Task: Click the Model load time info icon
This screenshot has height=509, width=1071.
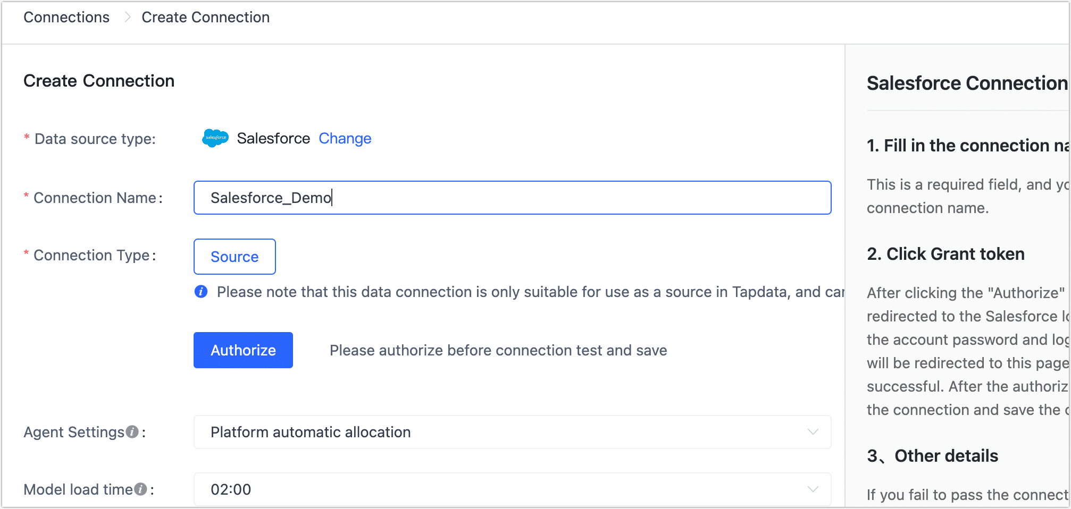Action: [x=140, y=489]
